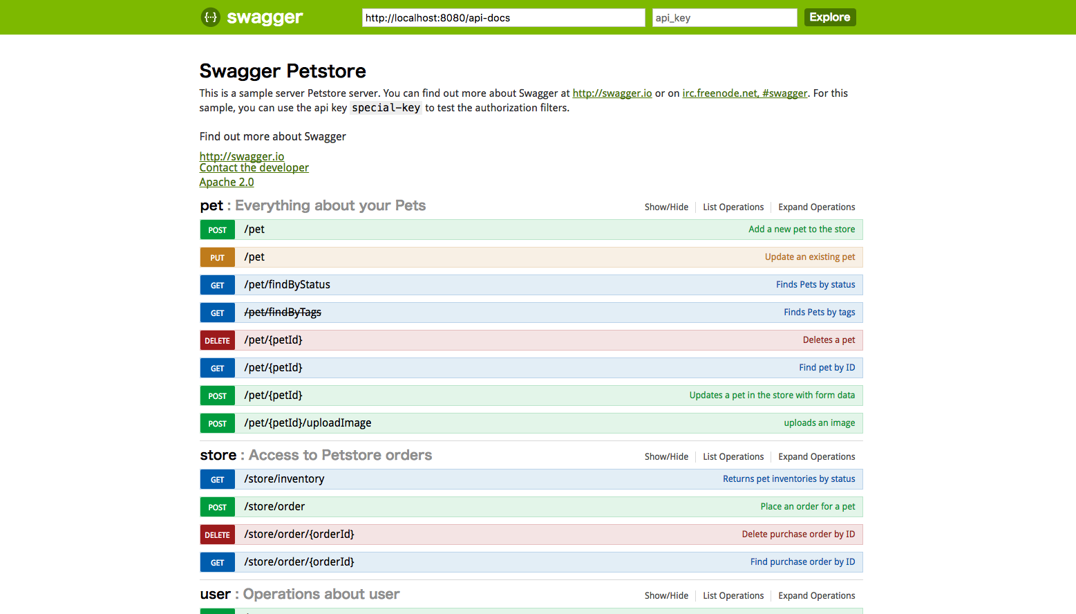Toggle Show/Hide for the user section
The image size is (1076, 614).
pos(666,596)
